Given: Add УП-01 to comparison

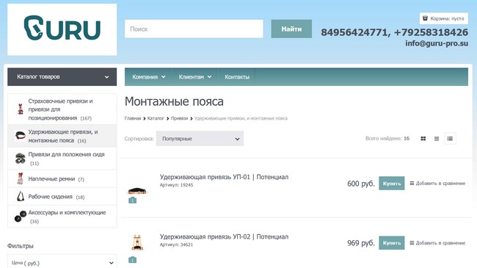Looking at the screenshot, I should pos(437,184).
